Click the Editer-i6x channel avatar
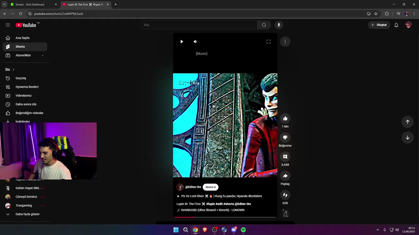This screenshot has height=235, width=419. click(180, 187)
